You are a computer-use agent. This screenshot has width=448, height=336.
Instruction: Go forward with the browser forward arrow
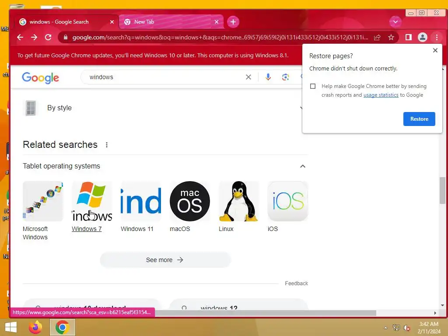click(34, 37)
